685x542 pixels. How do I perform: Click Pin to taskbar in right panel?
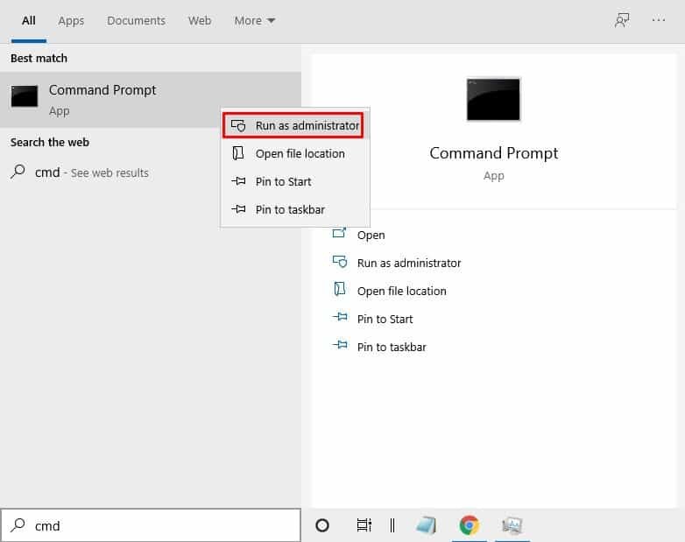[x=392, y=347]
